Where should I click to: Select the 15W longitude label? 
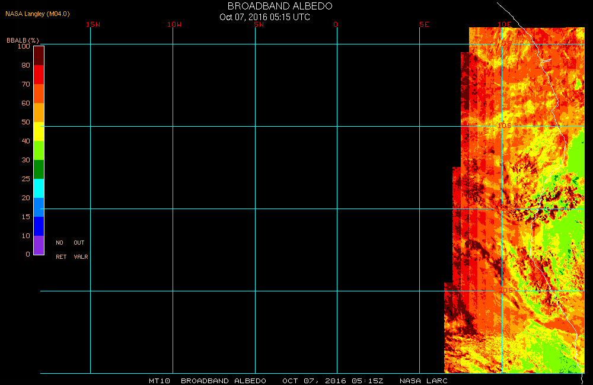tap(93, 24)
